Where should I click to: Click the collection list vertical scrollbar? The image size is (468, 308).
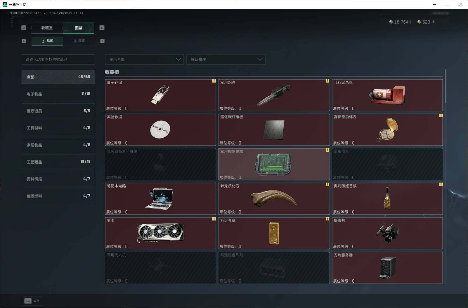tap(446, 86)
